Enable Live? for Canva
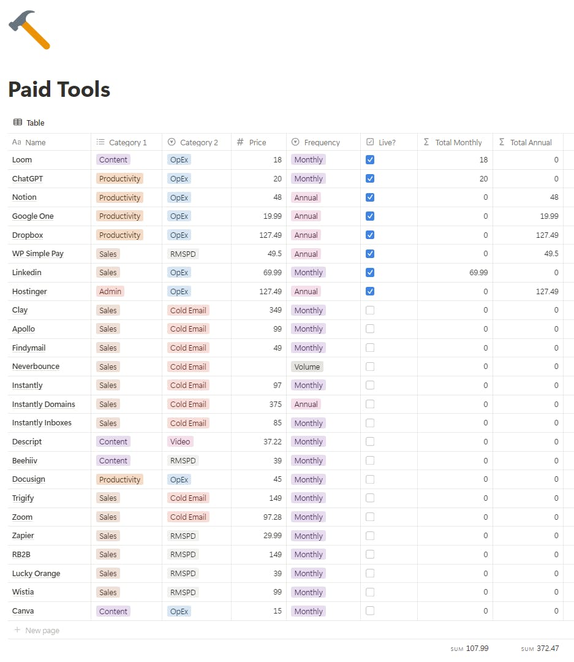574x662 pixels. (370, 611)
